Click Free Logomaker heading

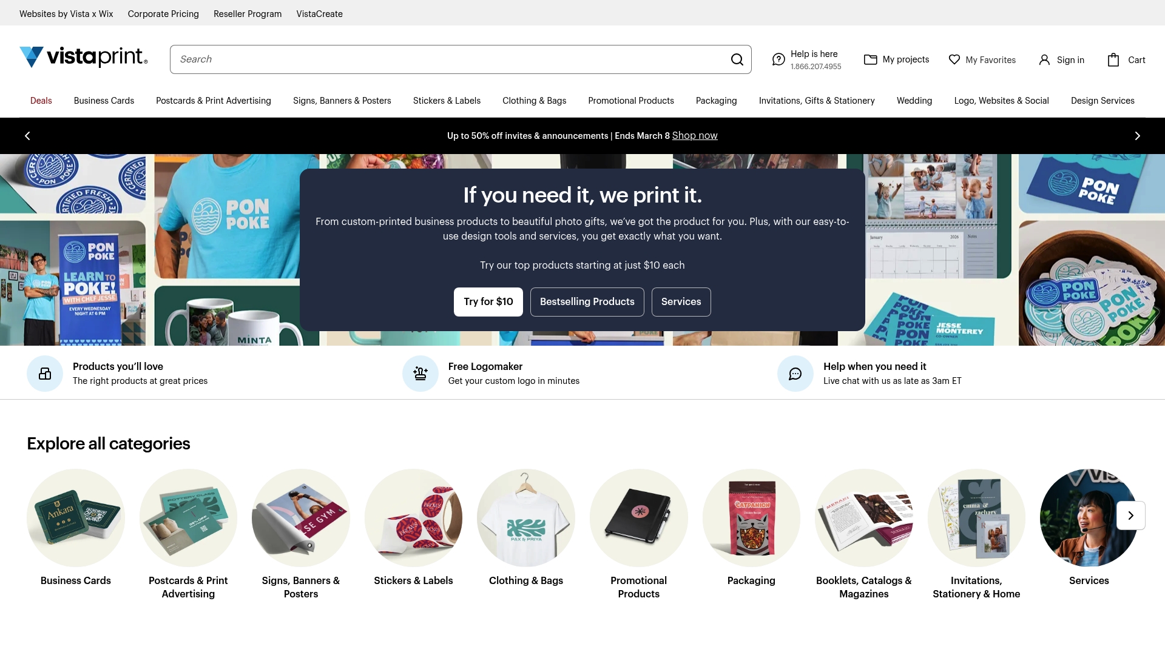485,366
